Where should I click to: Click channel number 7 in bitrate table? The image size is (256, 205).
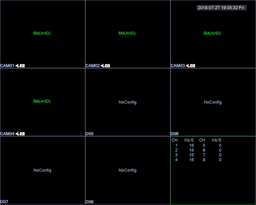pyautogui.click(x=204, y=155)
